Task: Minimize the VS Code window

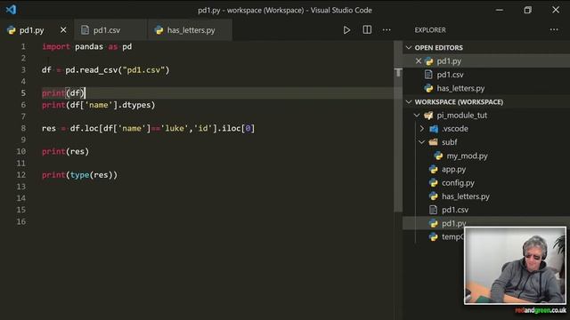Action: (500, 10)
